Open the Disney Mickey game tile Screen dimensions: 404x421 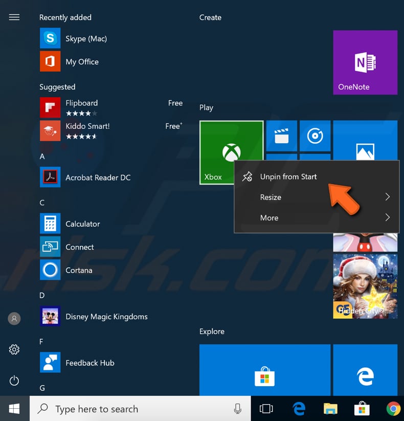pos(365,242)
